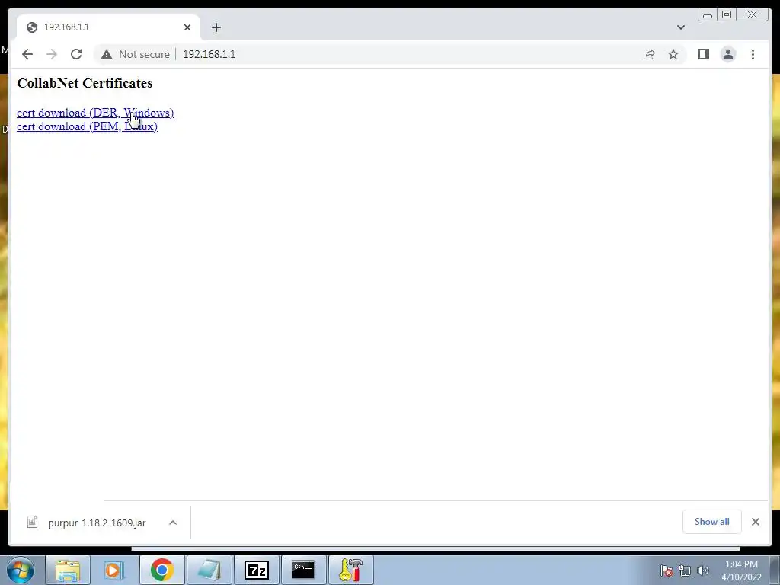Share this page via share icon
This screenshot has width=780, height=585.
coord(649,54)
